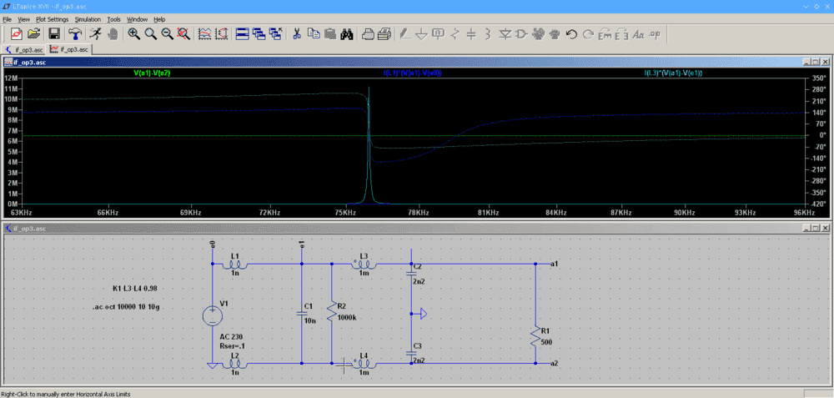This screenshot has height=398, width=834.
Task: Open the Tools menu
Action: [x=113, y=18]
